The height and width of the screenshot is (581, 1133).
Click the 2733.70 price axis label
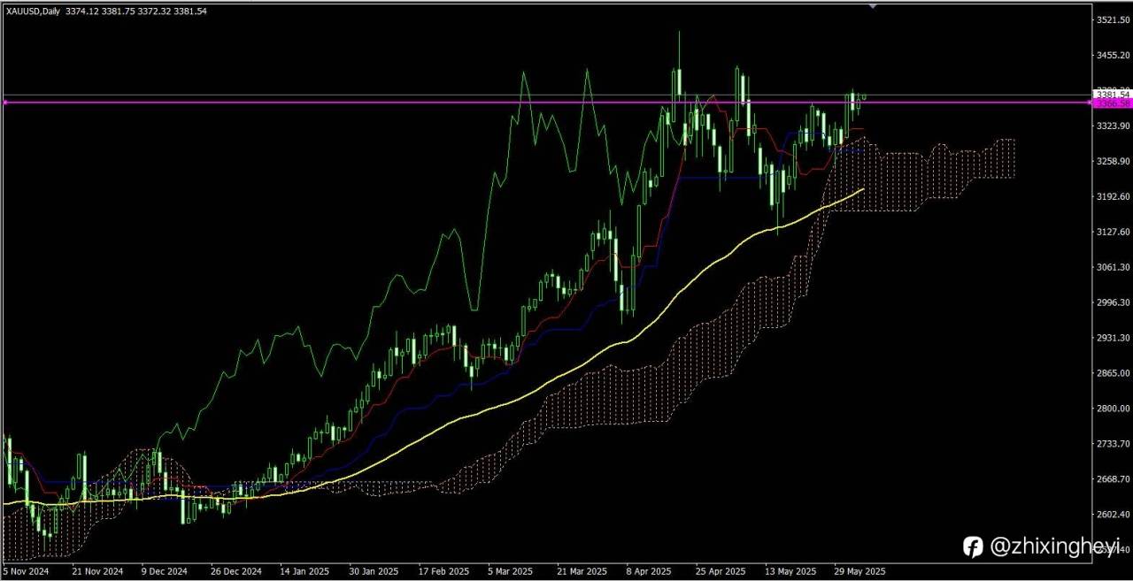point(1112,444)
